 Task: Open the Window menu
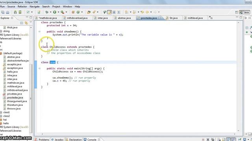click(x=67, y=7)
